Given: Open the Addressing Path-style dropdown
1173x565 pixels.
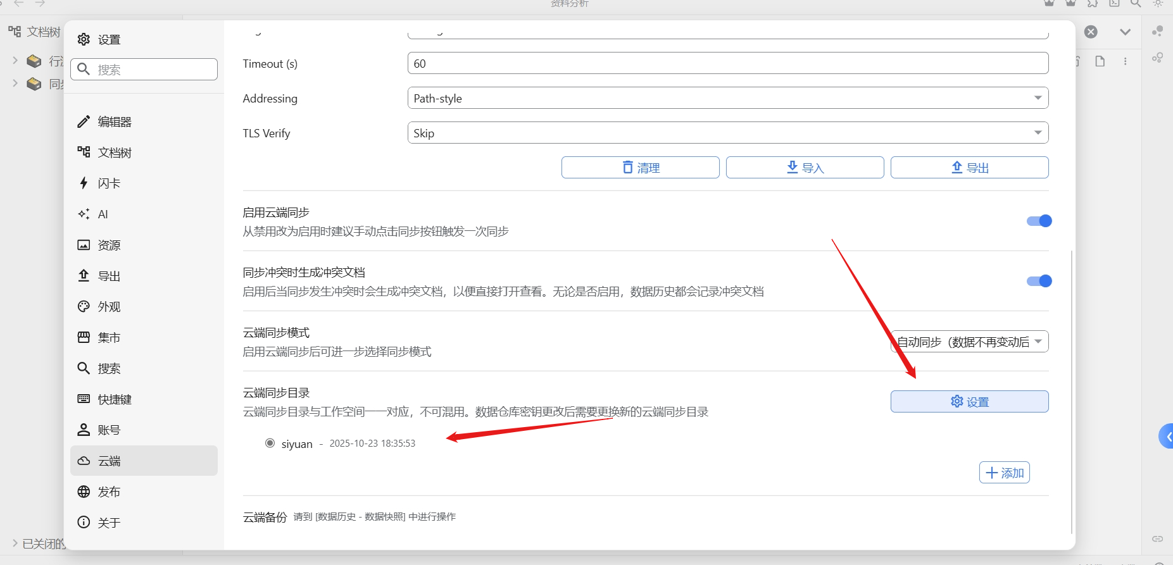Looking at the screenshot, I should [x=728, y=98].
